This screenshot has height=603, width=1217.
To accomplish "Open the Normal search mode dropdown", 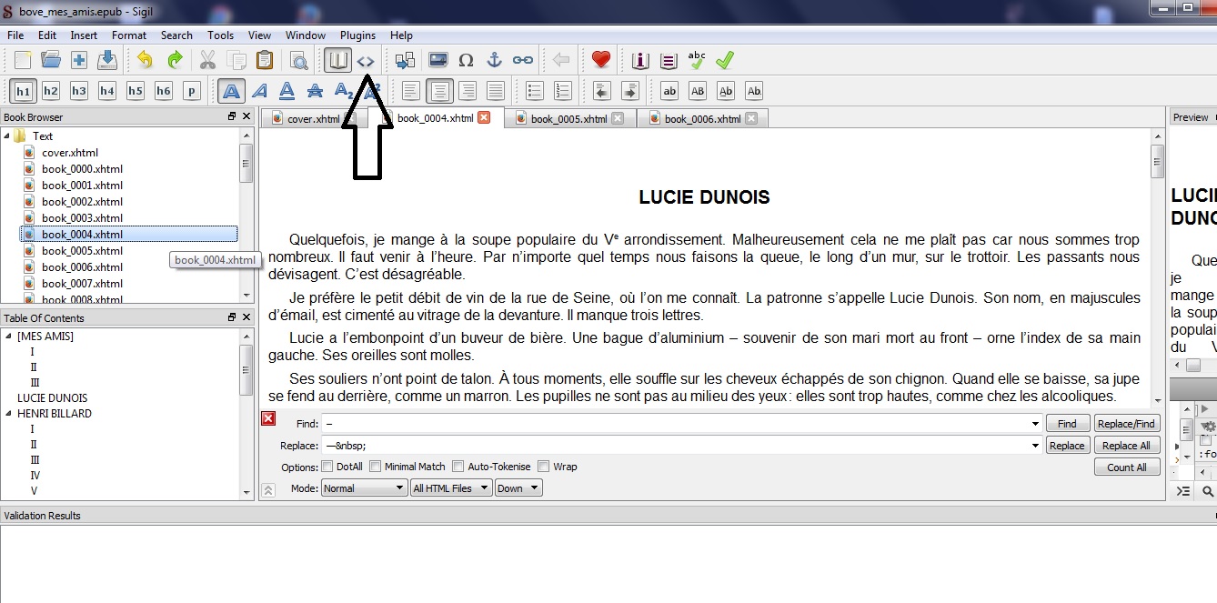I will pyautogui.click(x=364, y=488).
